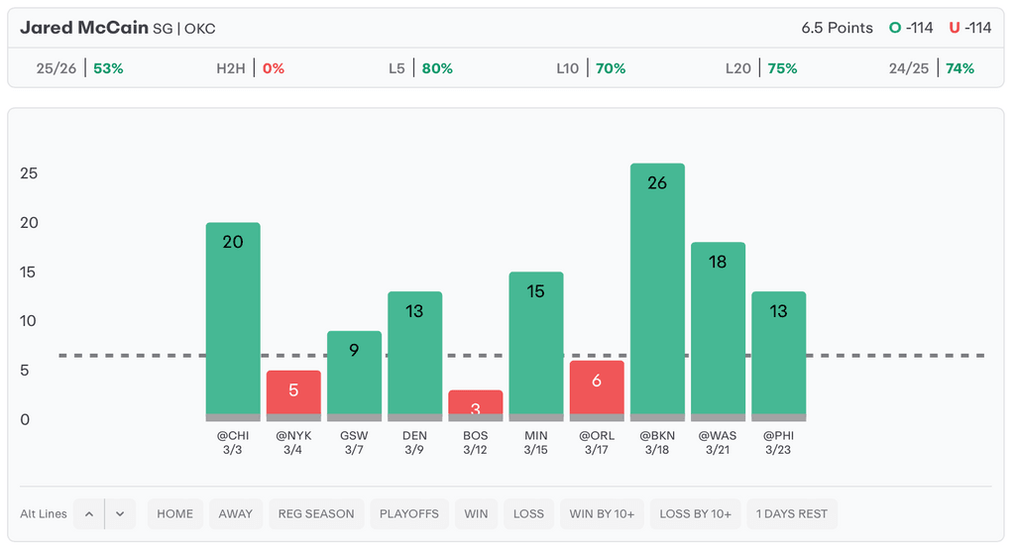Click the 26-point bar for @BKN

coord(657,292)
